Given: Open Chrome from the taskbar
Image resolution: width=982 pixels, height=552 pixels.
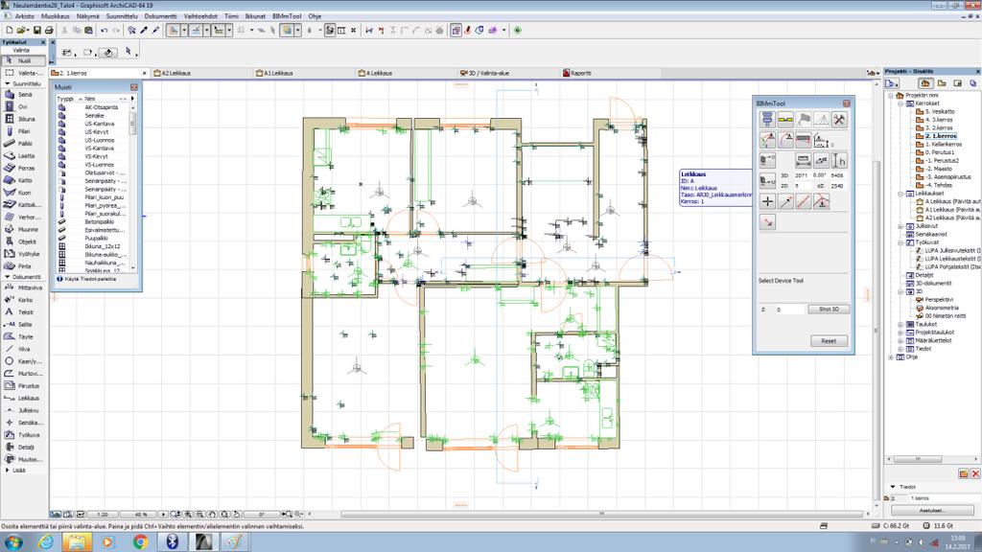Looking at the screenshot, I should click(140, 542).
